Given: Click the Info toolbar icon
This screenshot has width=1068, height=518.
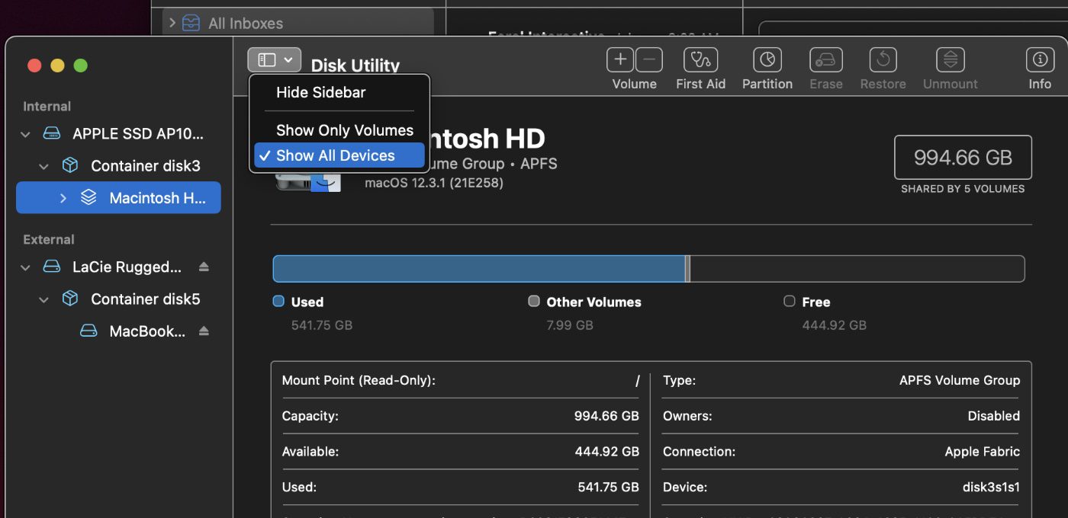Looking at the screenshot, I should [1039, 60].
